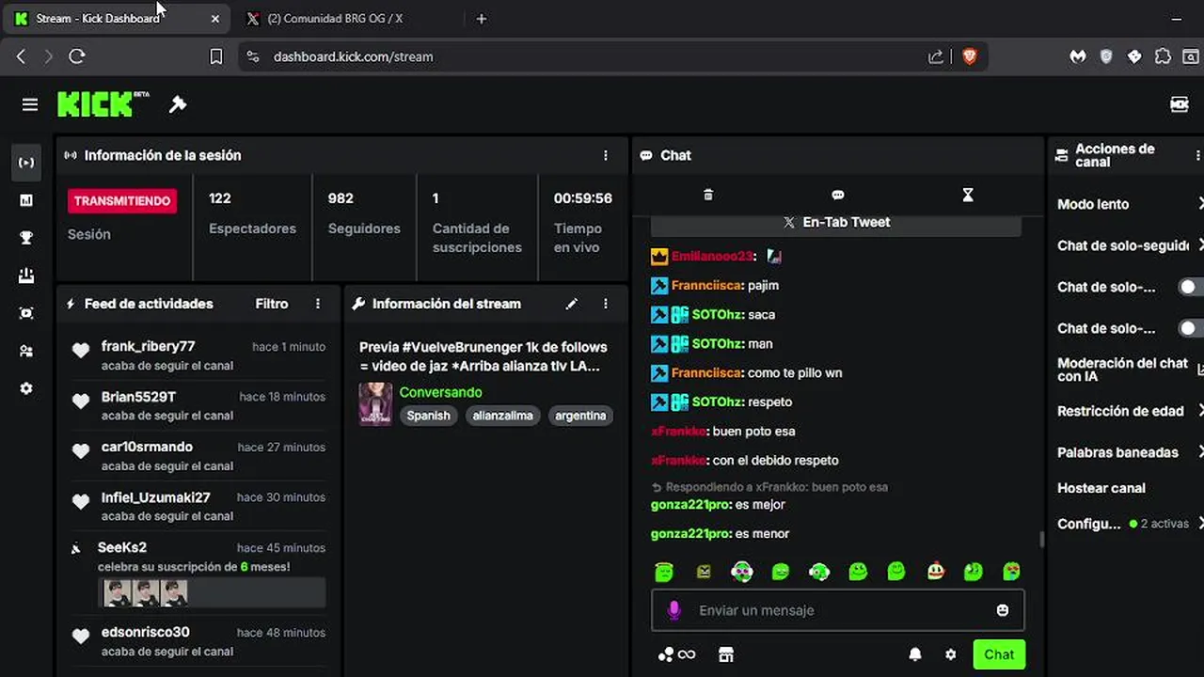Switch to the Comunidad BRG OG / X tab
The width and height of the screenshot is (1204, 677).
coord(346,19)
